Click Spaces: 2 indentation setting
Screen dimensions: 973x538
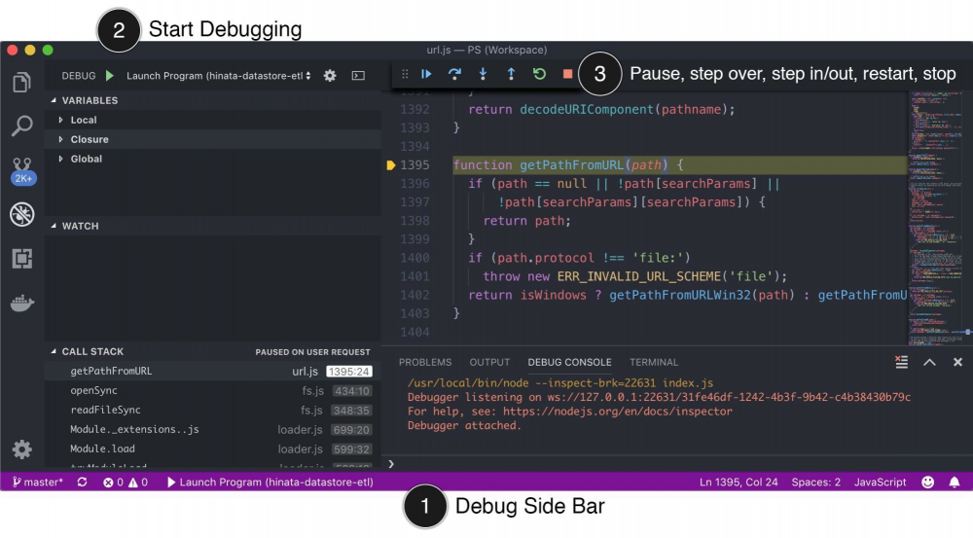(816, 483)
